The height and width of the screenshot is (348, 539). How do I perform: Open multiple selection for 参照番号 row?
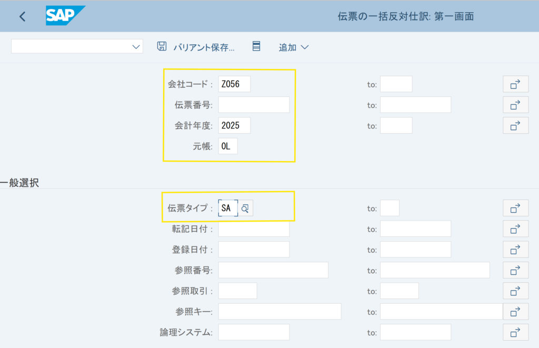tap(515, 270)
